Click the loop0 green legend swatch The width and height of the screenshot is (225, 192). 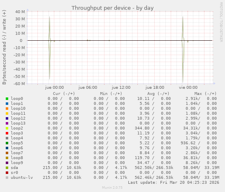pyautogui.click(x=7, y=99)
